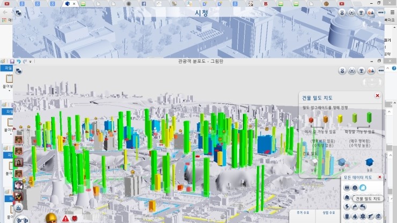The height and width of the screenshot is (223, 397).
Task: Click the browser back arrow
Action: 5,12
